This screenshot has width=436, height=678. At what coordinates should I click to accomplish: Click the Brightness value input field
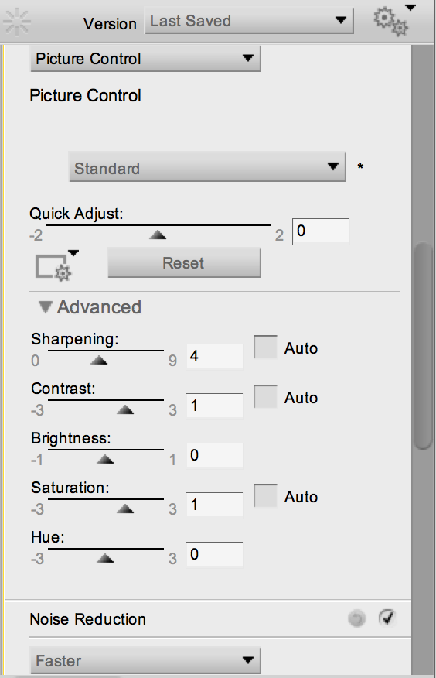click(214, 455)
